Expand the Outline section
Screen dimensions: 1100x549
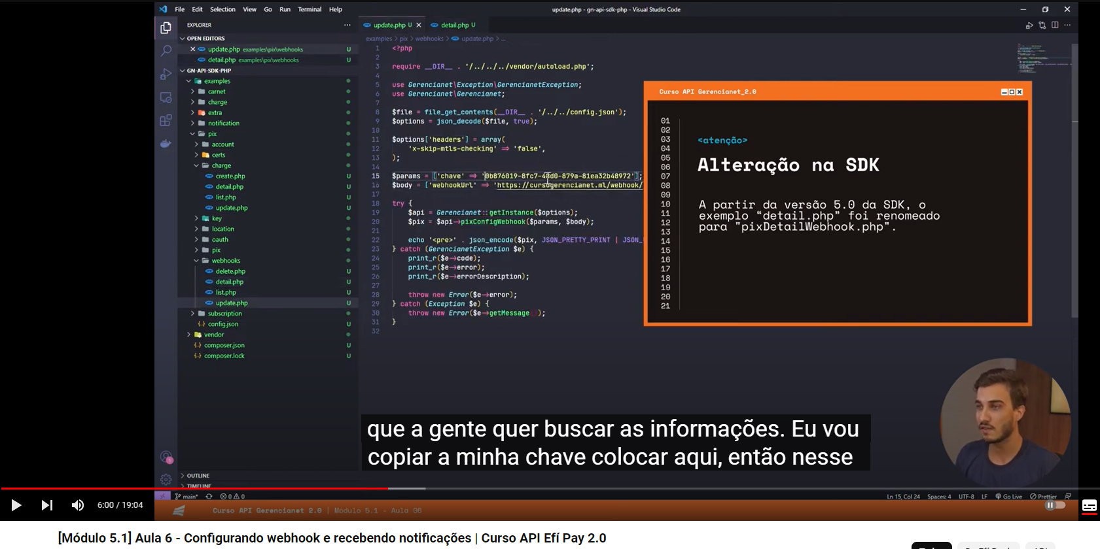198,476
